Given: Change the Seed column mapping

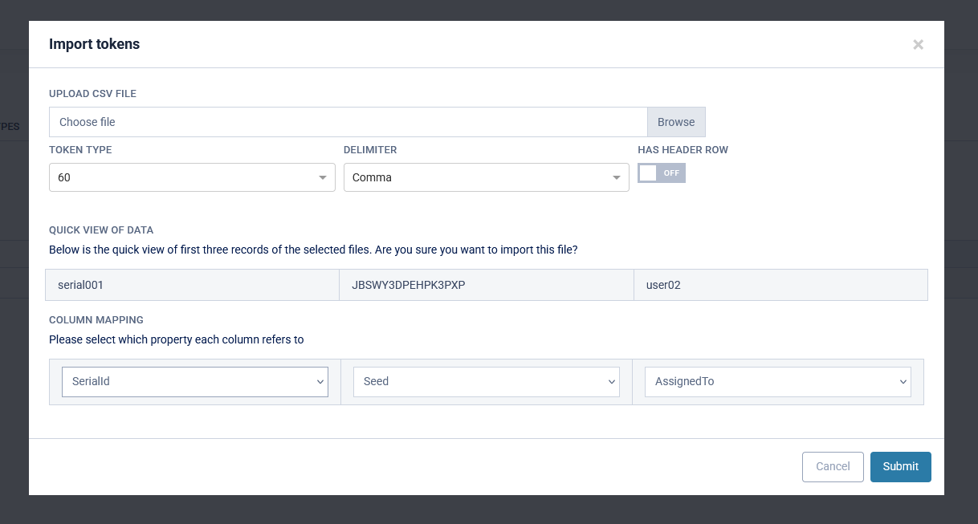Looking at the screenshot, I should coord(486,382).
